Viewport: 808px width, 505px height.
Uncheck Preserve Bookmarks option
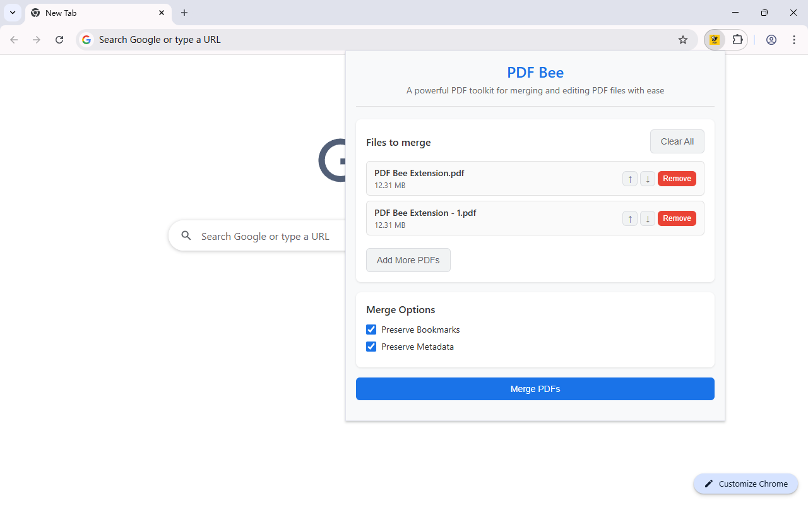point(371,330)
